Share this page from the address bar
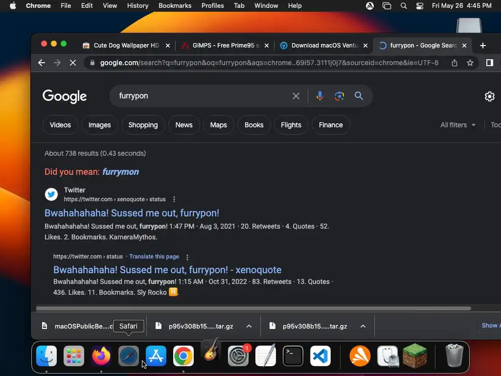Image resolution: width=501 pixels, height=376 pixels. click(x=455, y=63)
